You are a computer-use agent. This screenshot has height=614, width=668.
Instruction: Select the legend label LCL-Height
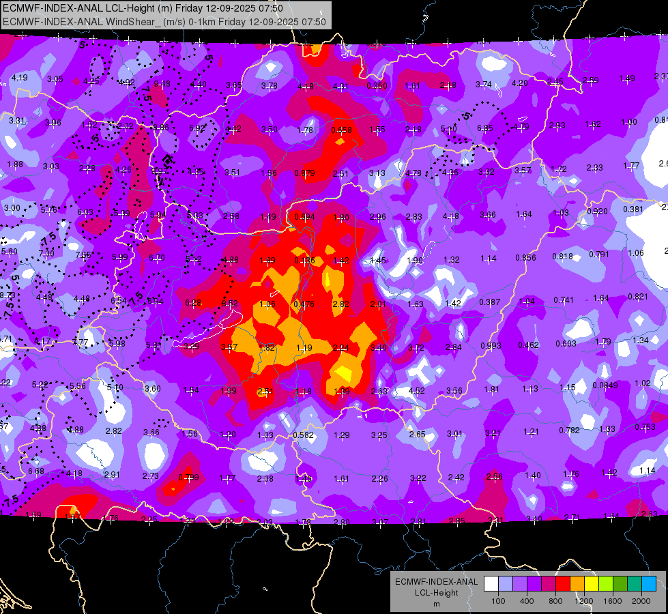click(436, 593)
